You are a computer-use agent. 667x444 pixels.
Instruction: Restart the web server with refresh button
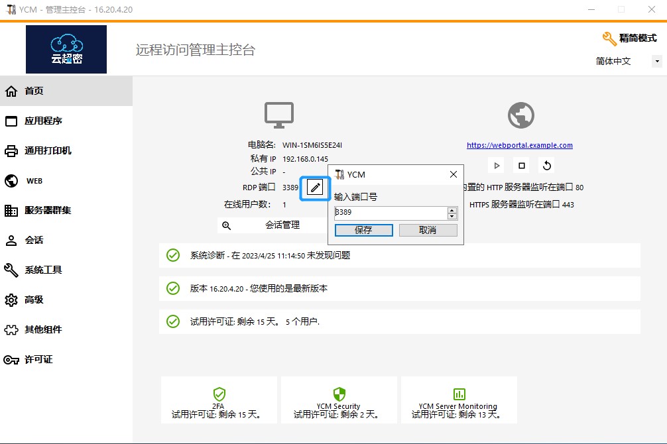click(547, 166)
